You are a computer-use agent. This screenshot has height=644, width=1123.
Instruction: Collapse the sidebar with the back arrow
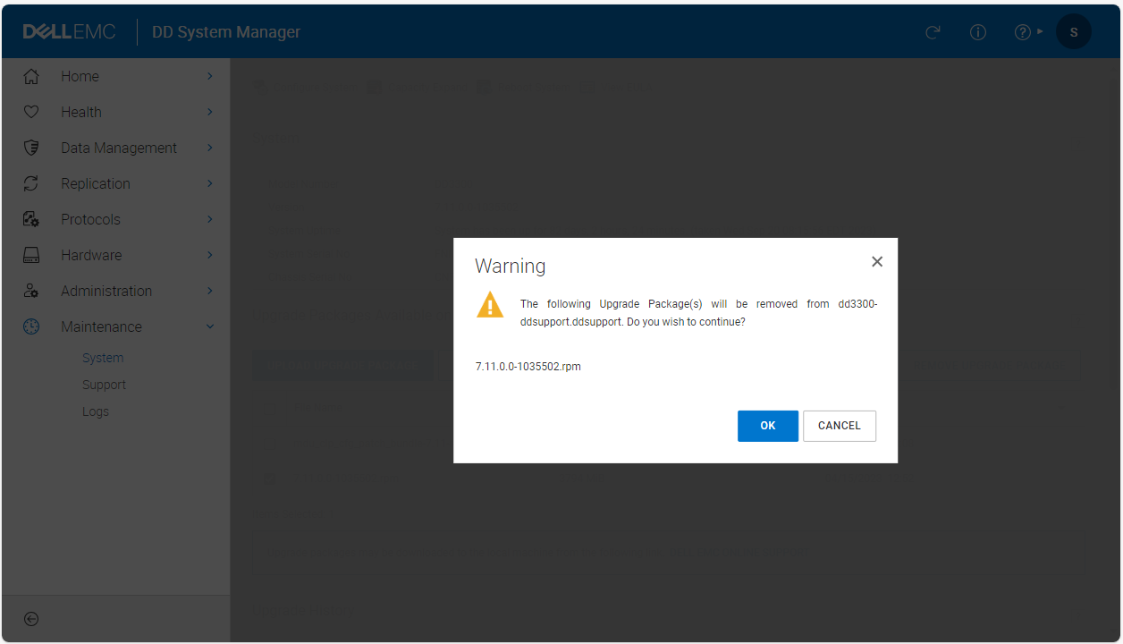coord(32,619)
